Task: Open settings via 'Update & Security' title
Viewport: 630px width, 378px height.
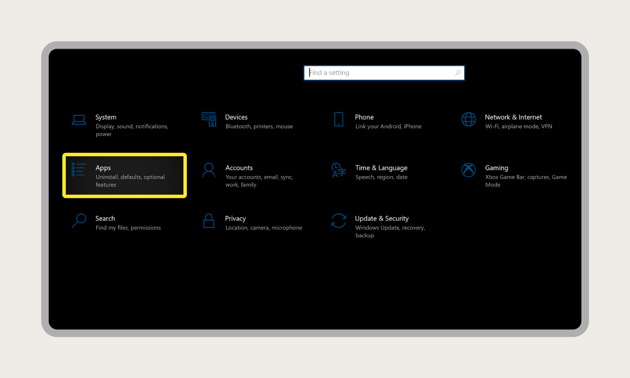Action: coord(382,218)
